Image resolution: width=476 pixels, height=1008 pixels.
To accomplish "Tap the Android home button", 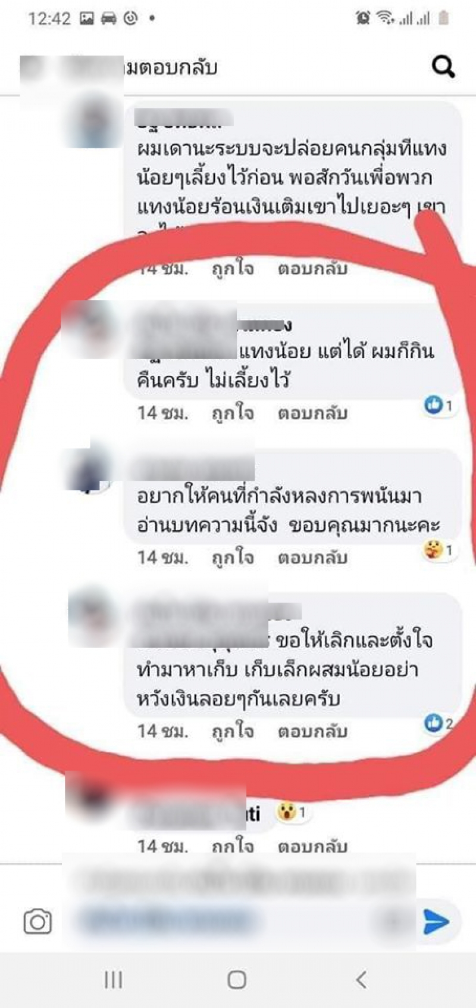I will 237,980.
